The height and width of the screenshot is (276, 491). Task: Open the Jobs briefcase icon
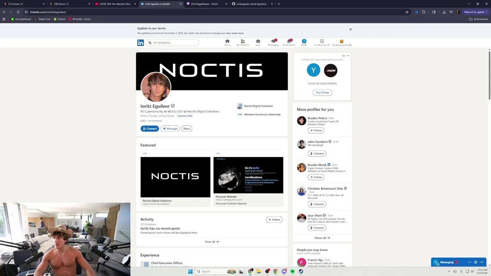[x=258, y=43]
